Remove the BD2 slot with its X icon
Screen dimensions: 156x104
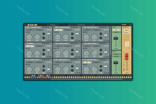[x=80, y=27]
